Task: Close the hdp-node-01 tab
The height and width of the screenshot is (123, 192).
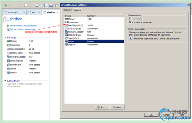Action: 24,12
